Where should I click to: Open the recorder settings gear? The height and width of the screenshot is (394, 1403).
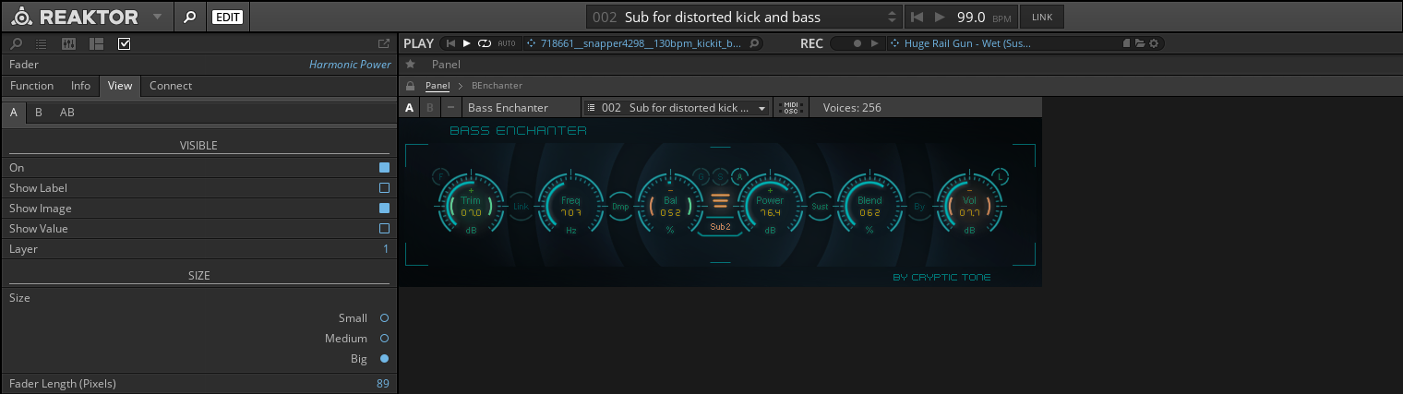click(x=1154, y=43)
